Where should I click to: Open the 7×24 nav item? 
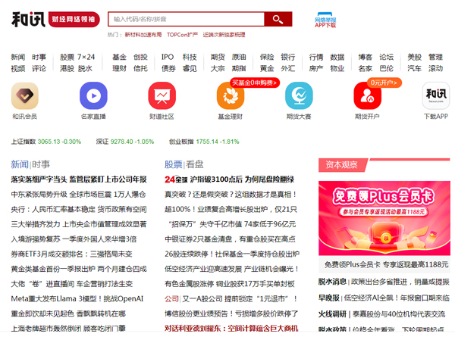[x=86, y=57]
